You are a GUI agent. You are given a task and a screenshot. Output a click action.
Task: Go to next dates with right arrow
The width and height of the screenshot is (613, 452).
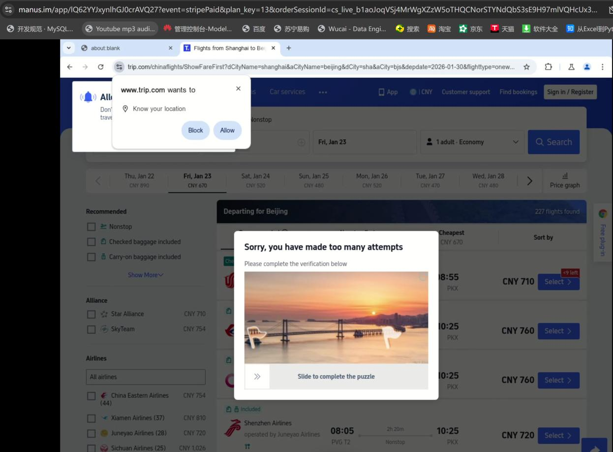(529, 181)
